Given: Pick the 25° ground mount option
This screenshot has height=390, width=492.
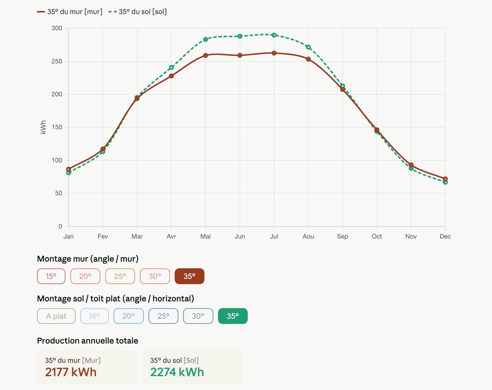Looking at the screenshot, I should 163,316.
